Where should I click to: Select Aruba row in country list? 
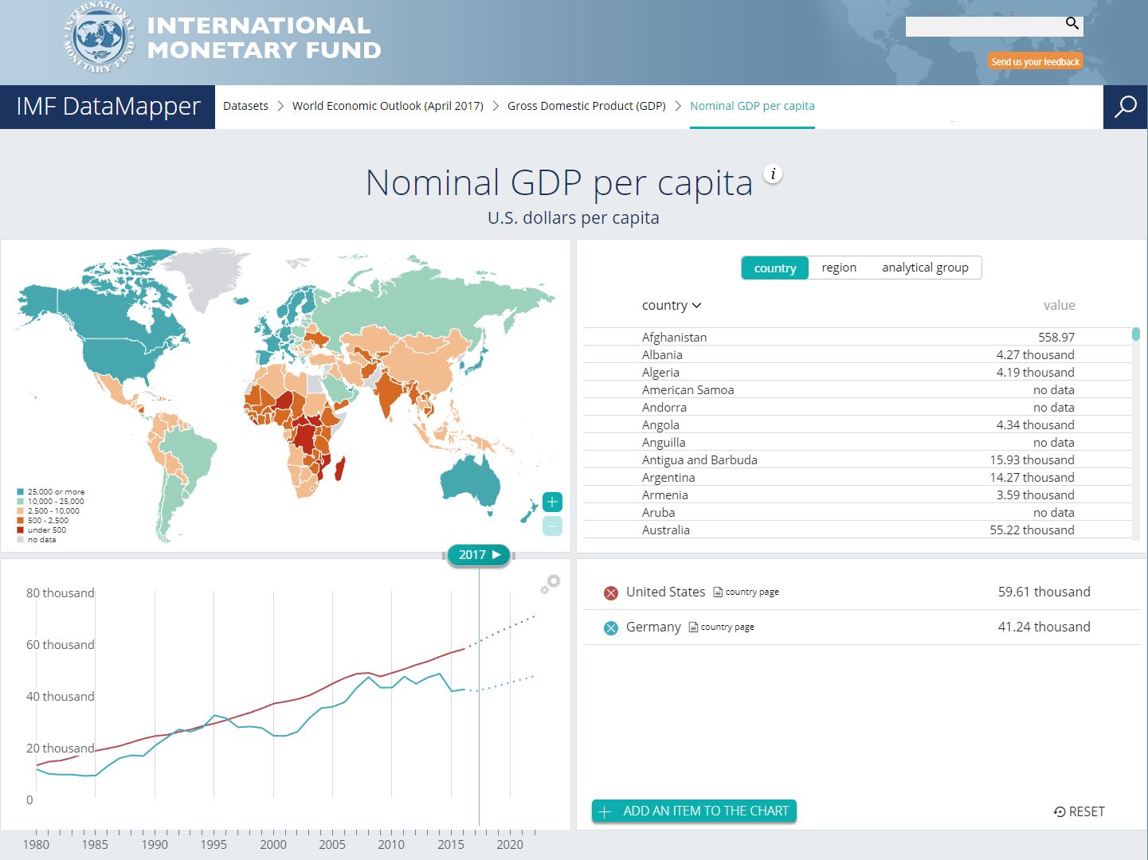point(857,512)
